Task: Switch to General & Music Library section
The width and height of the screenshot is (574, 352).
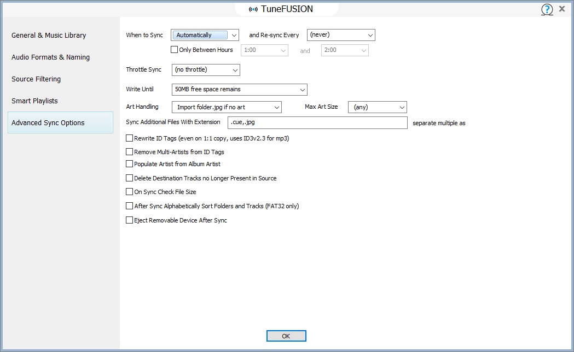Action: click(49, 36)
